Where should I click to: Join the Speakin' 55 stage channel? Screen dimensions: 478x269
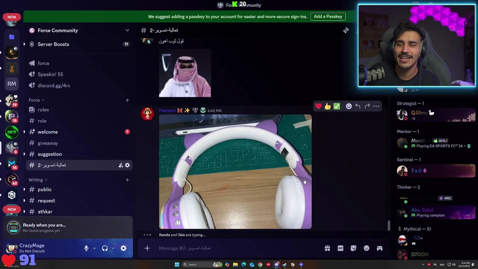click(79, 74)
